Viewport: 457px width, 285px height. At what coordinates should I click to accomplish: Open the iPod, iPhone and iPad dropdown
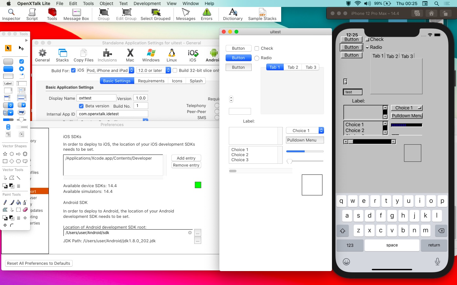tap(110, 70)
